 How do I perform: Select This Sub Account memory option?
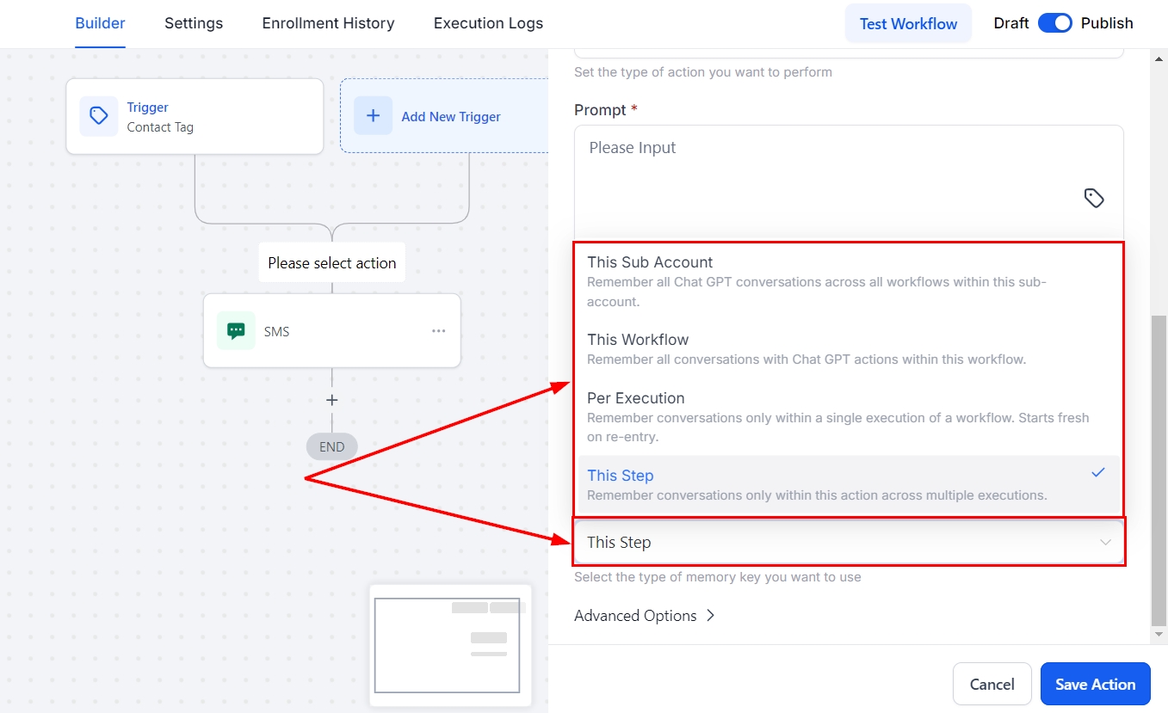[x=650, y=262]
